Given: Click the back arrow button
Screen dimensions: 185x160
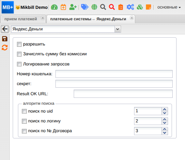Looking at the screenshot, I should [x=5, y=29].
